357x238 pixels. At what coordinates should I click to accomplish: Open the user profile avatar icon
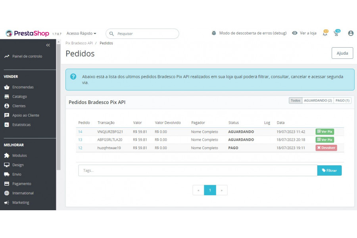tap(351, 33)
